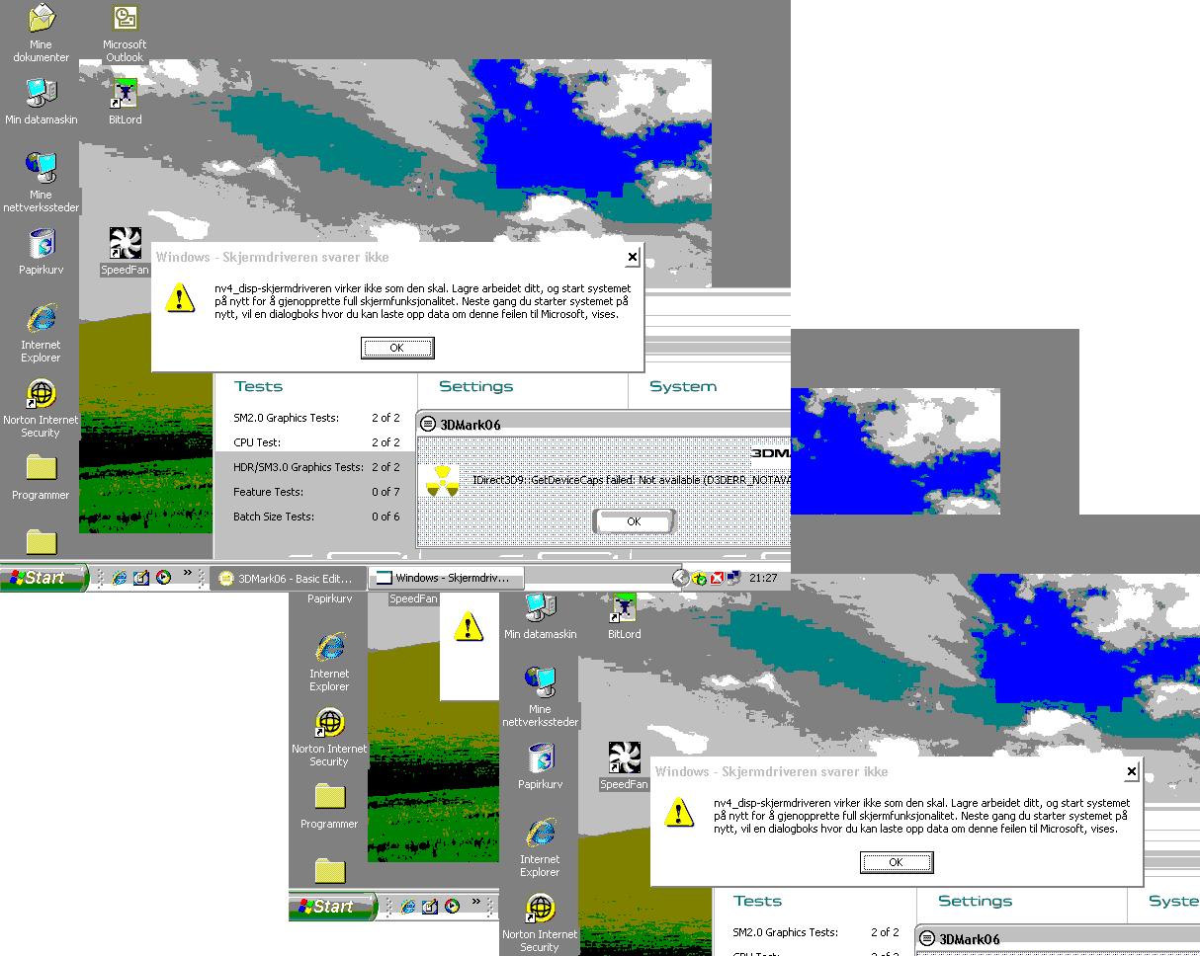
Task: Select Settings tab left of the full System tab
Action: (475, 386)
